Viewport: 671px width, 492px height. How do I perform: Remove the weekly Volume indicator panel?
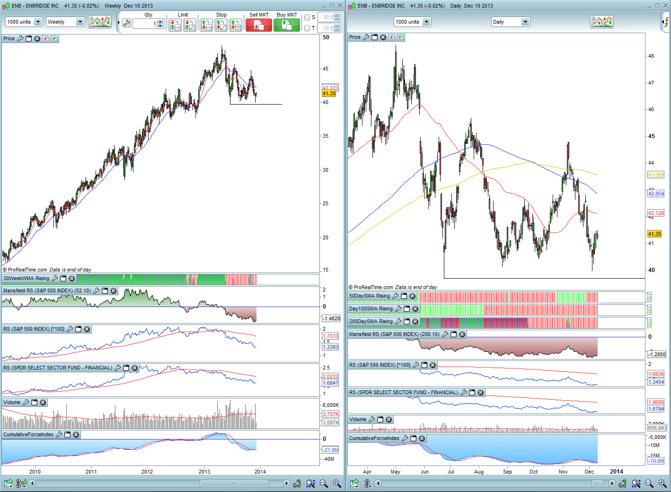[43, 403]
